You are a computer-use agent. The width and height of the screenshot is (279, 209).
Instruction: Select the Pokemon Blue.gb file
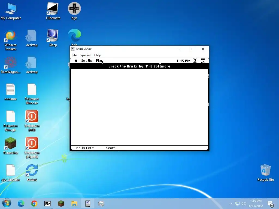coord(11,121)
